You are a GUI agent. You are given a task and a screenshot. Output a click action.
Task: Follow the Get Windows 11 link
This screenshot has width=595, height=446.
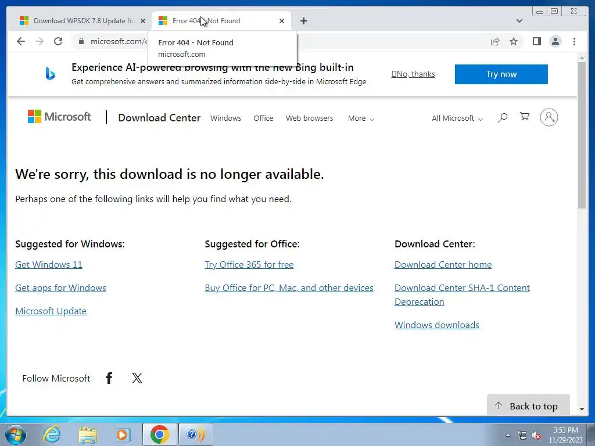click(x=49, y=265)
